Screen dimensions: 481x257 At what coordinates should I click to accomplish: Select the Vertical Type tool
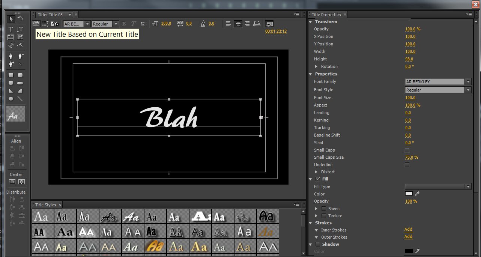[20, 30]
